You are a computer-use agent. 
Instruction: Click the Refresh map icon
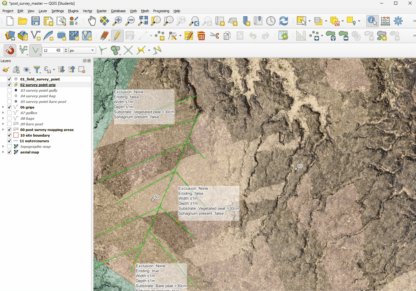coord(283,21)
